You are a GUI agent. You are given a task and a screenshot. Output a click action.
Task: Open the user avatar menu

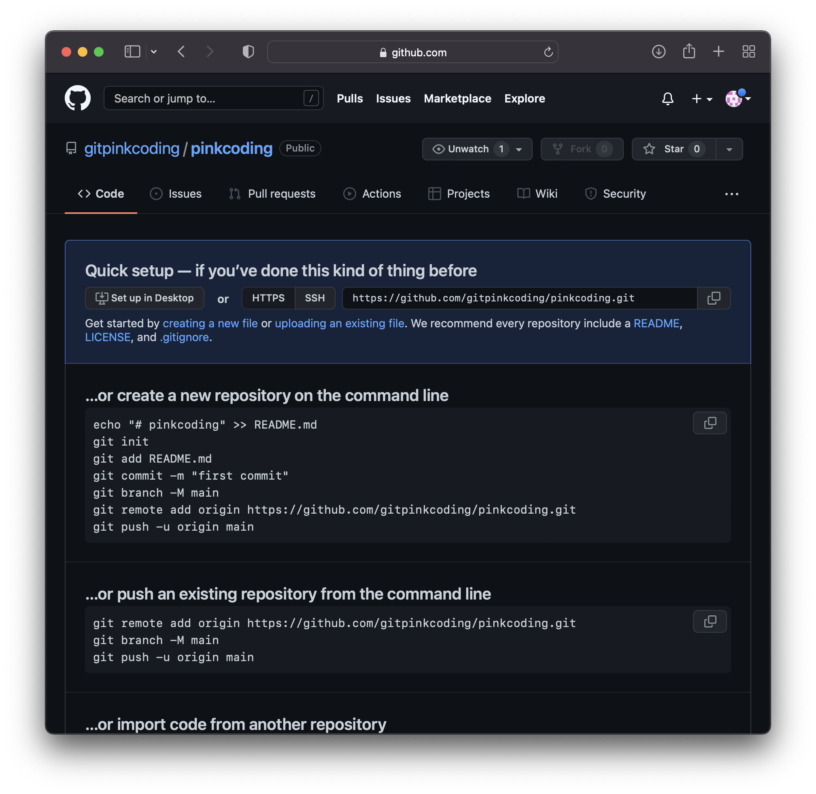(x=737, y=98)
